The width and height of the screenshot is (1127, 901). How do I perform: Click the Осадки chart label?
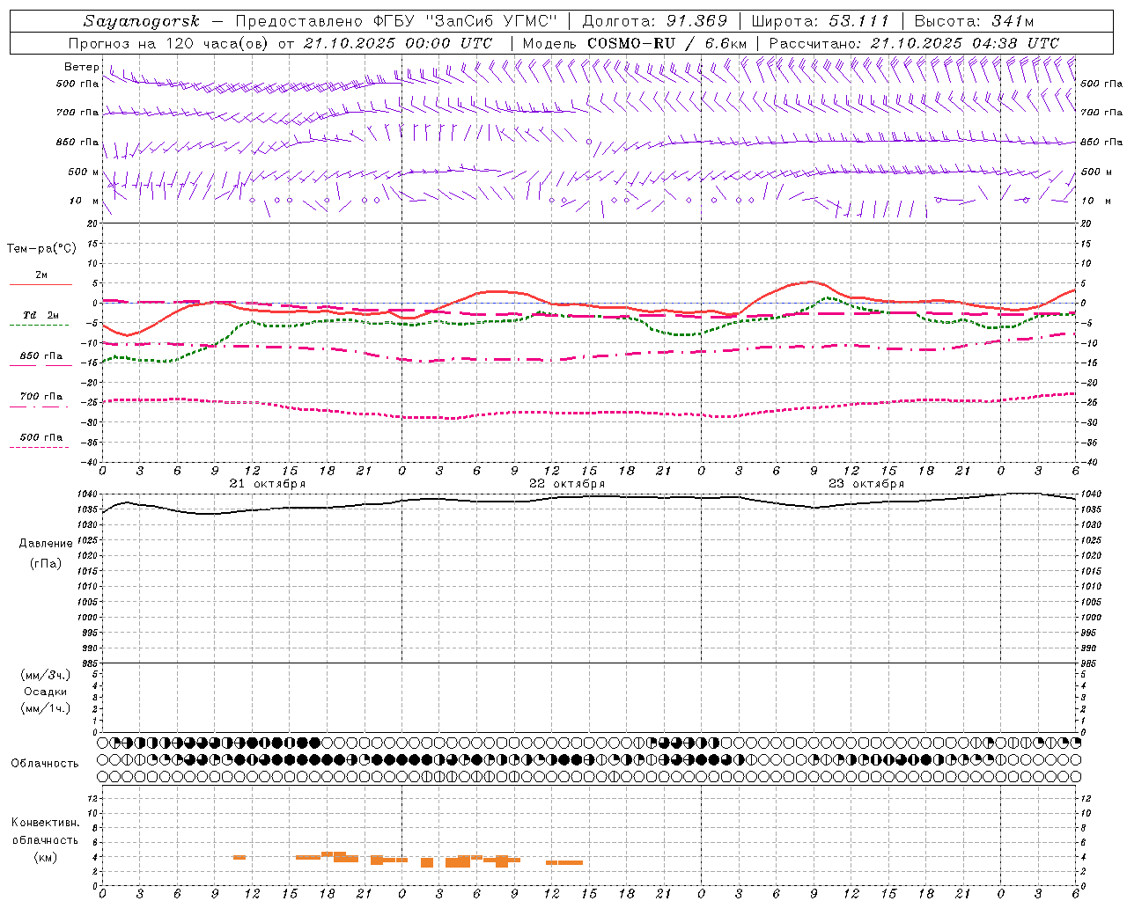[46, 692]
